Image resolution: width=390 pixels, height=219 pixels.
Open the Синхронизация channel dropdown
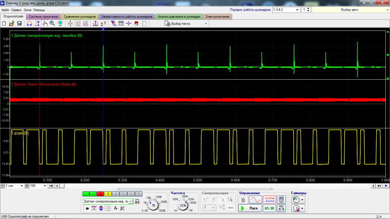tap(209, 207)
